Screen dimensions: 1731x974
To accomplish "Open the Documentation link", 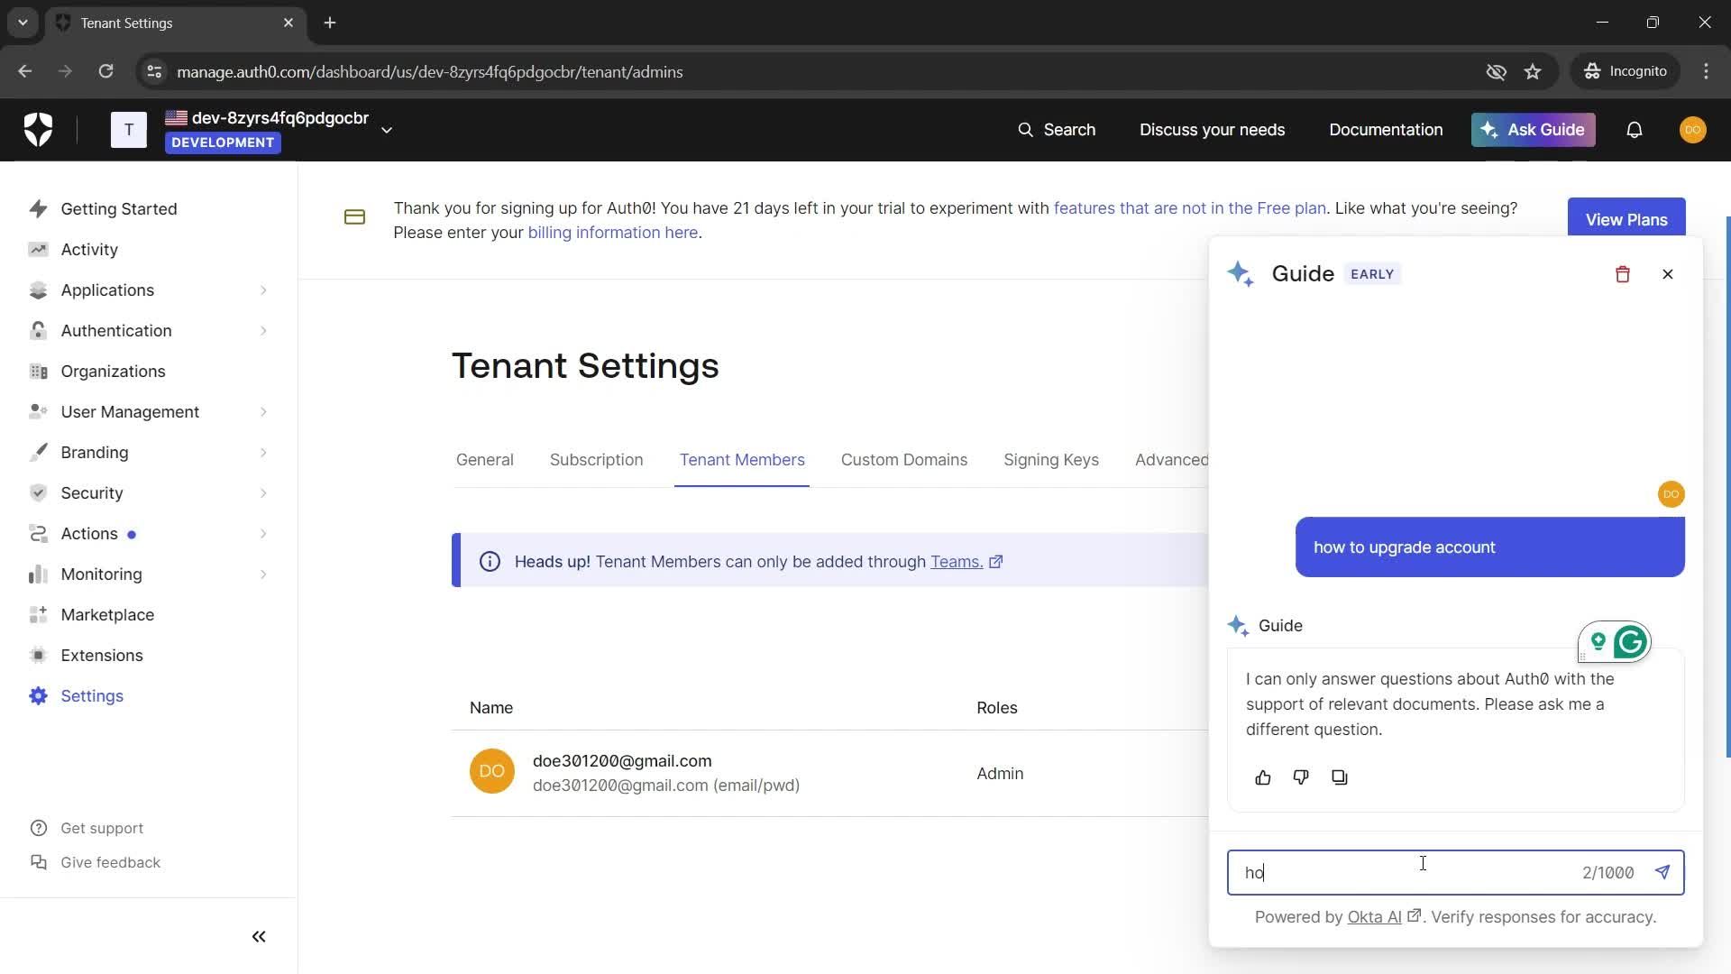I will click(x=1385, y=130).
